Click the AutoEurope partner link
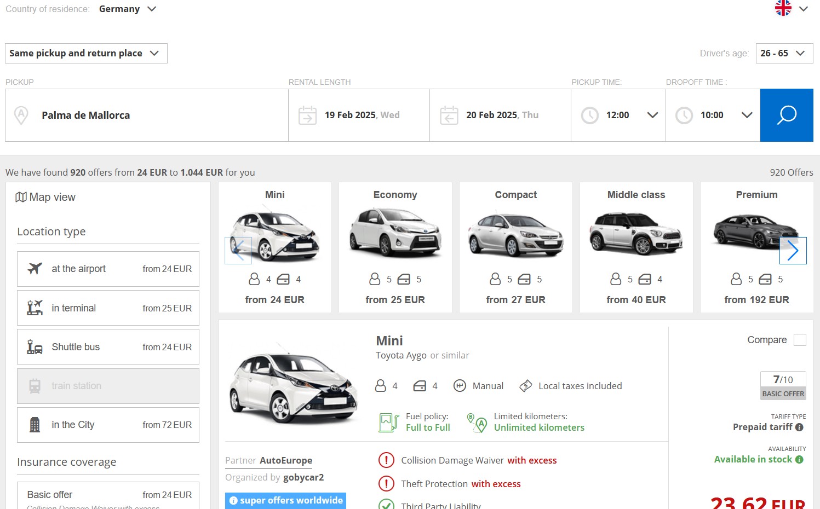Viewport: 820px width, 509px height. (285, 461)
